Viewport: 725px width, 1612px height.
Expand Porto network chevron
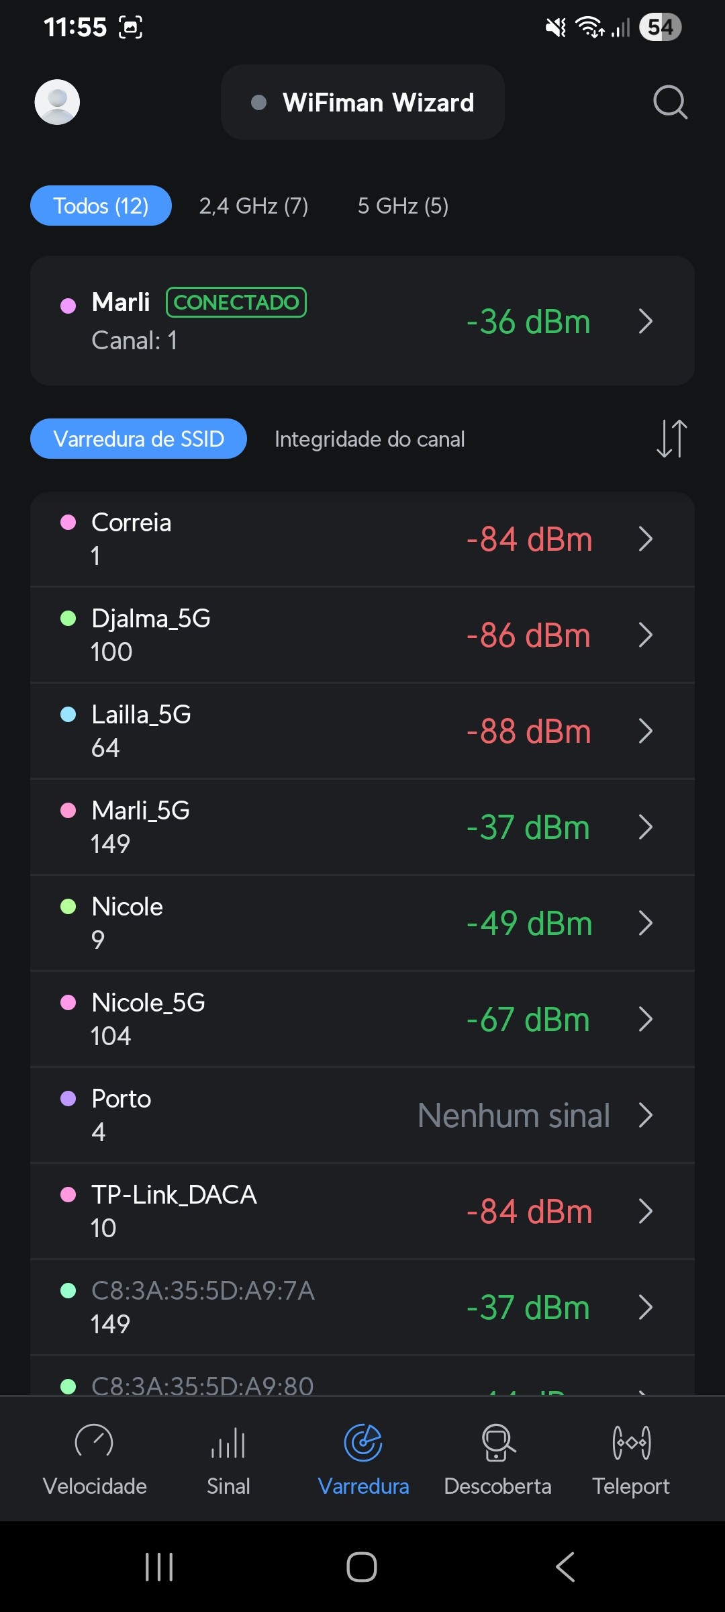click(646, 1115)
